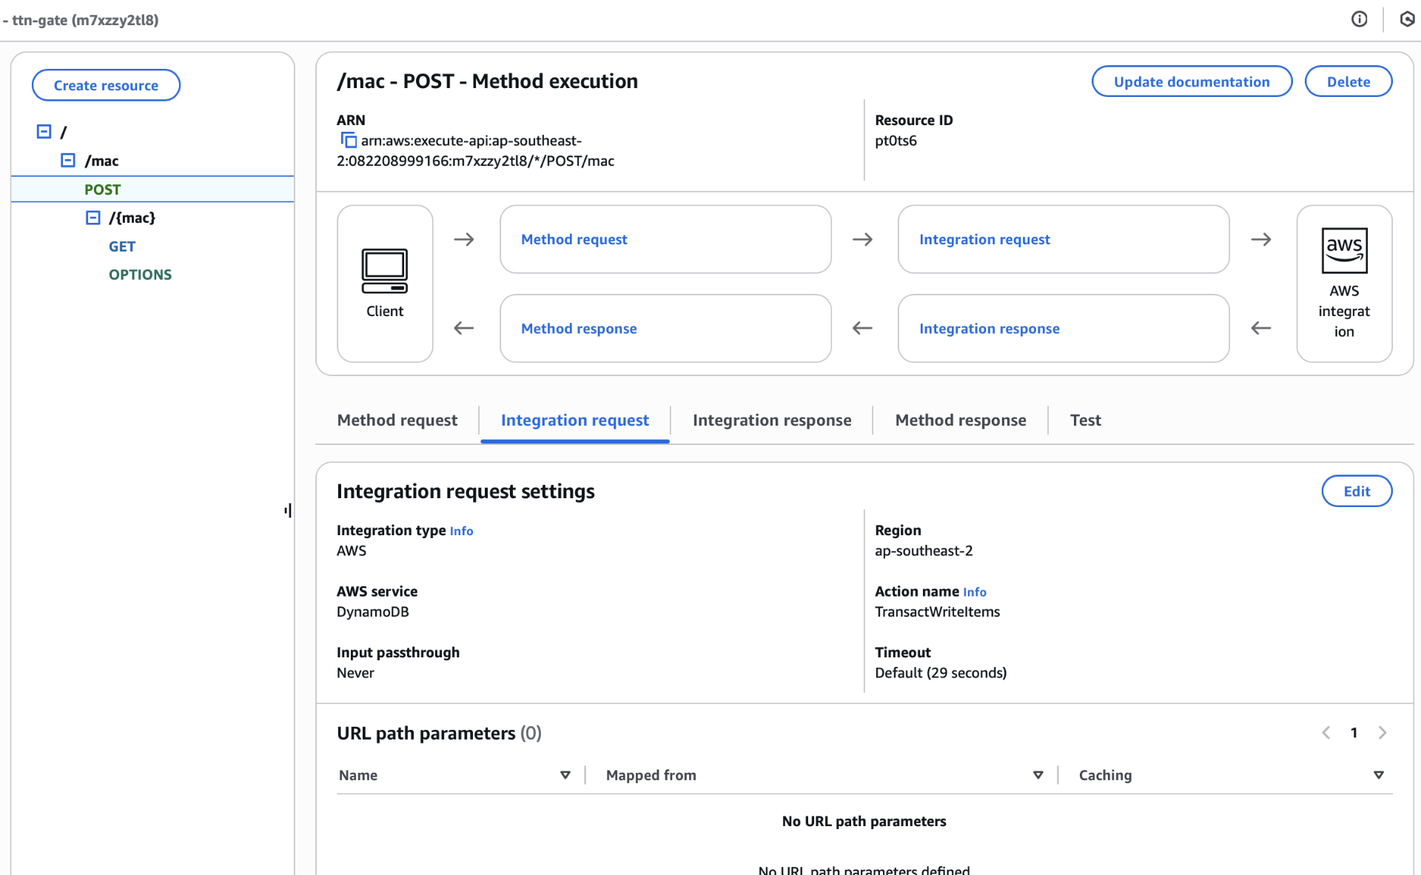Click the page number 1 in pagination
The width and height of the screenshot is (1421, 875).
tap(1354, 733)
